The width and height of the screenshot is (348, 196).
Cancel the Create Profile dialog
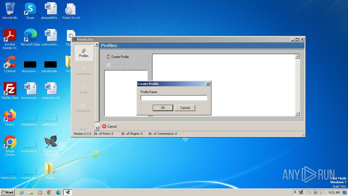pos(185,108)
